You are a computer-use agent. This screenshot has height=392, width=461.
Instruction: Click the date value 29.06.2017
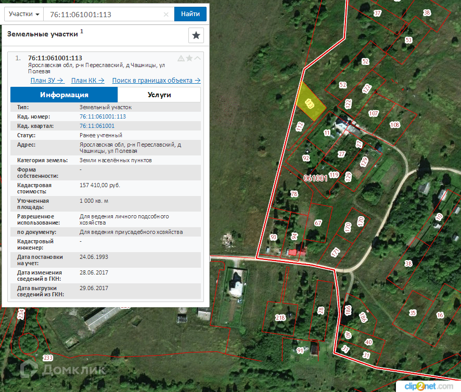[x=94, y=288]
